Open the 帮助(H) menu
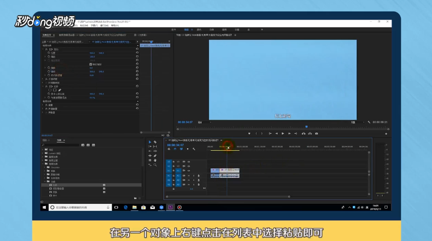This screenshot has height=241, width=432. coord(115,25)
